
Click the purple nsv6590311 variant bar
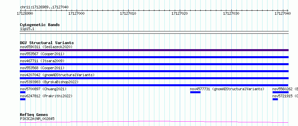154,50
